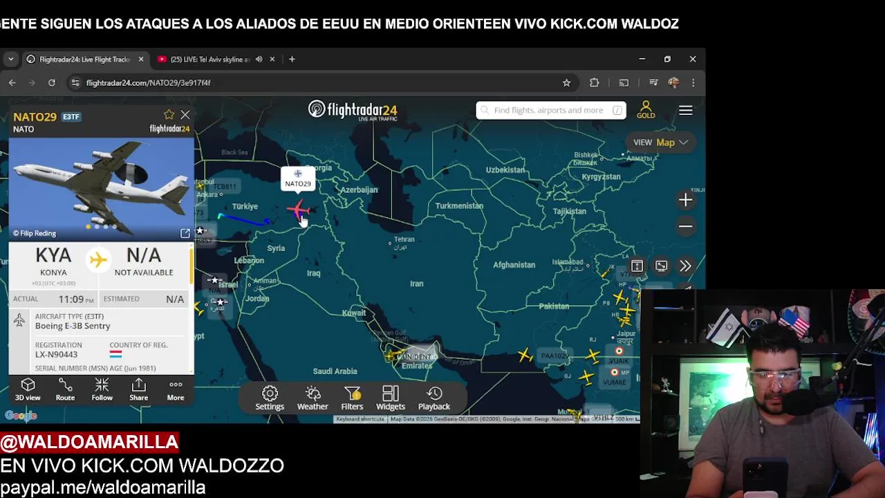Viewport: 885px width, 498px height.
Task: Favorite NATO29 with the star icon
Action: (x=169, y=115)
